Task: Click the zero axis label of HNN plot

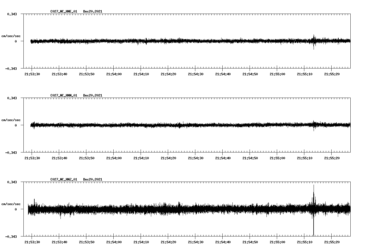Action: tap(16, 125)
